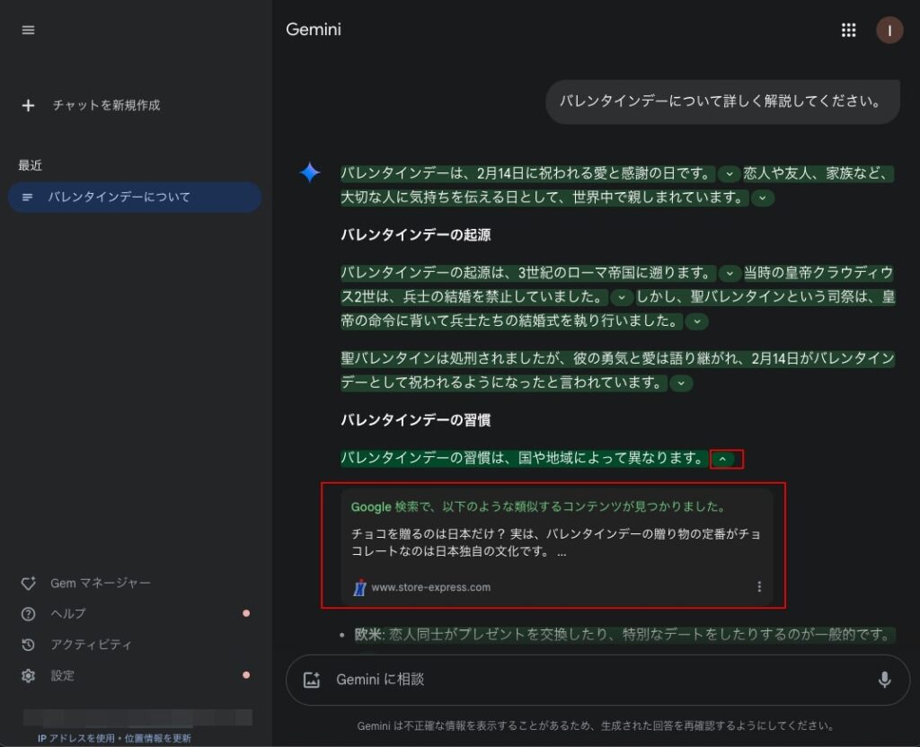Click the IP アドレスを使用 text

pyautogui.click(x=76, y=738)
